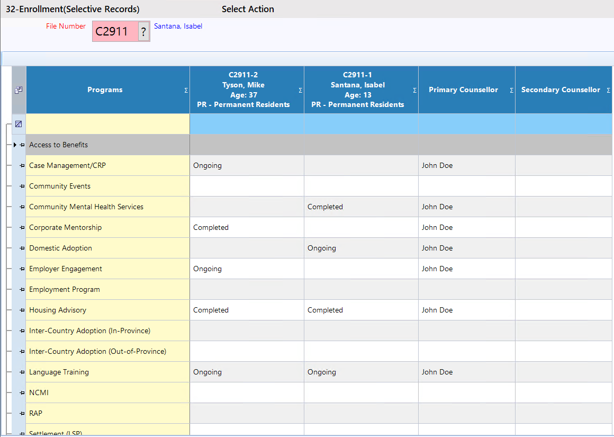This screenshot has width=614, height=437.
Task: Click the Primary Counsellor filter cell
Action: (467, 124)
